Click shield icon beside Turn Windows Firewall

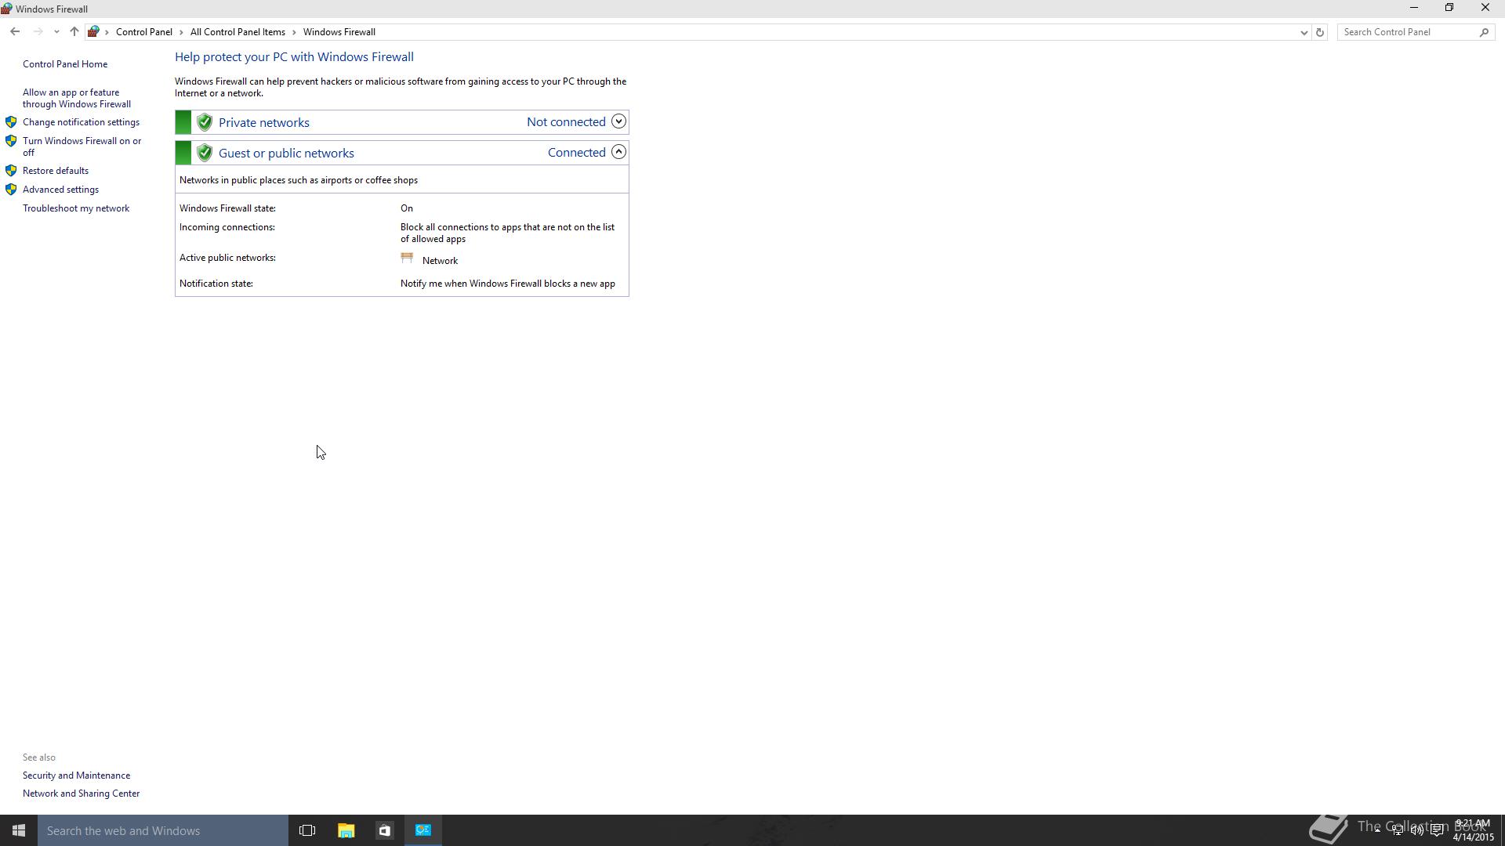(x=11, y=141)
